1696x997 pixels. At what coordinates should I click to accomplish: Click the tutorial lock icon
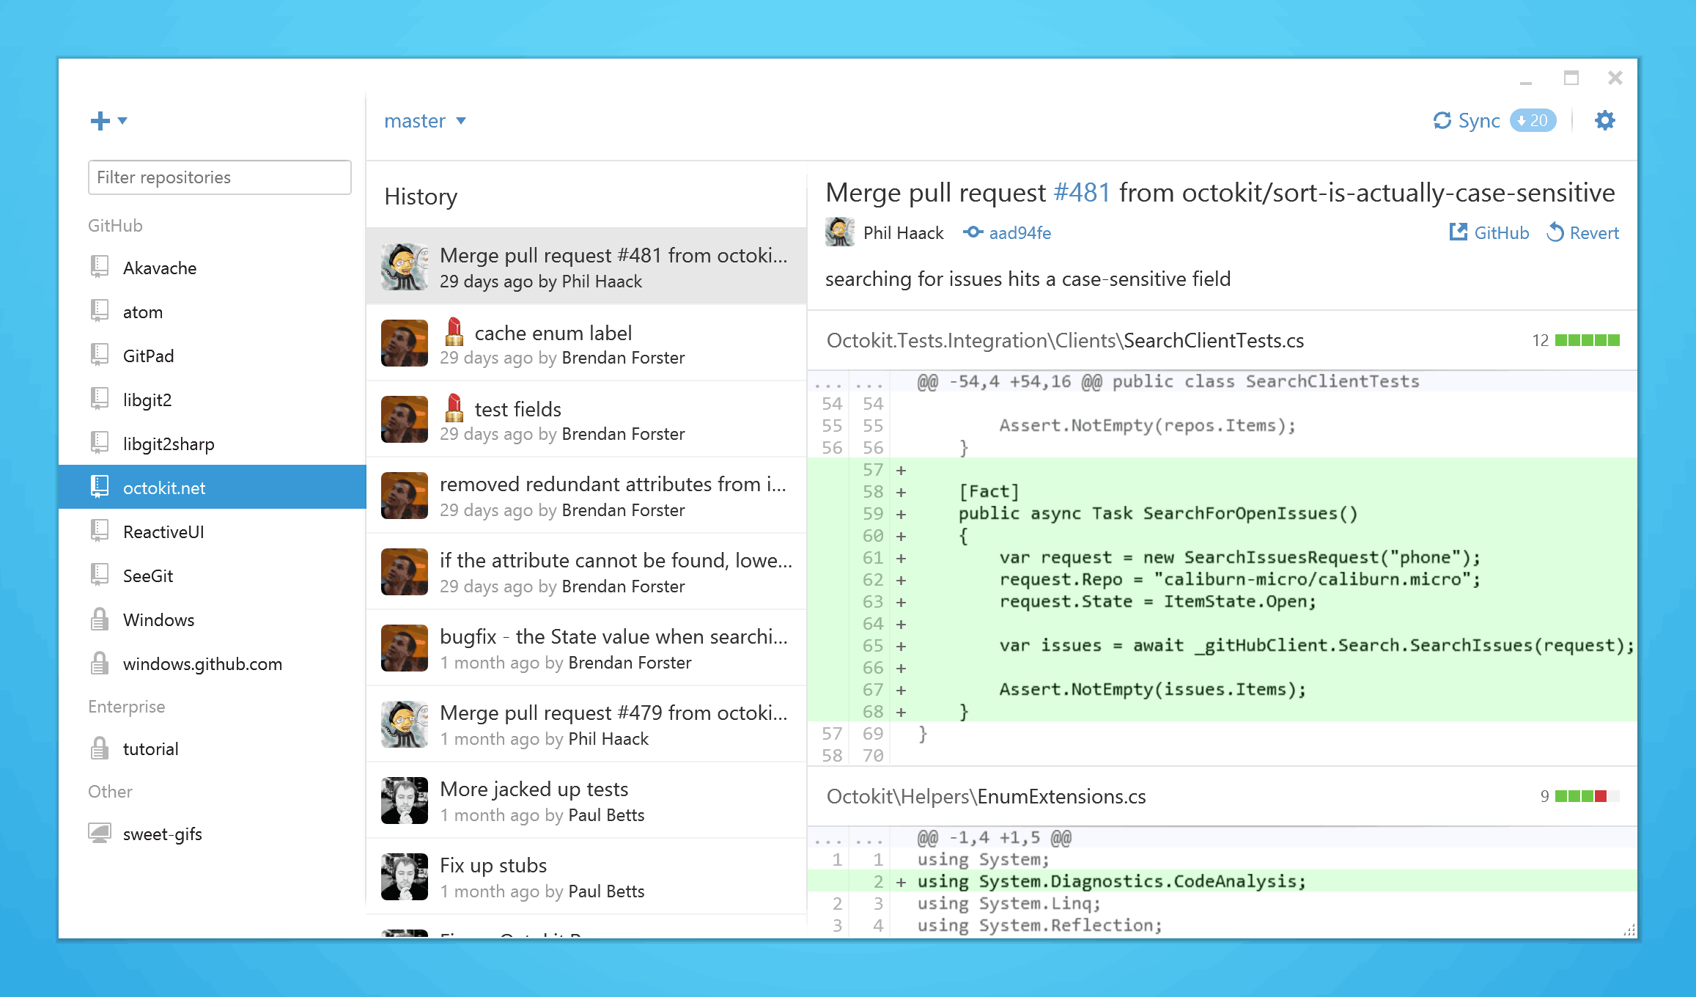point(100,748)
